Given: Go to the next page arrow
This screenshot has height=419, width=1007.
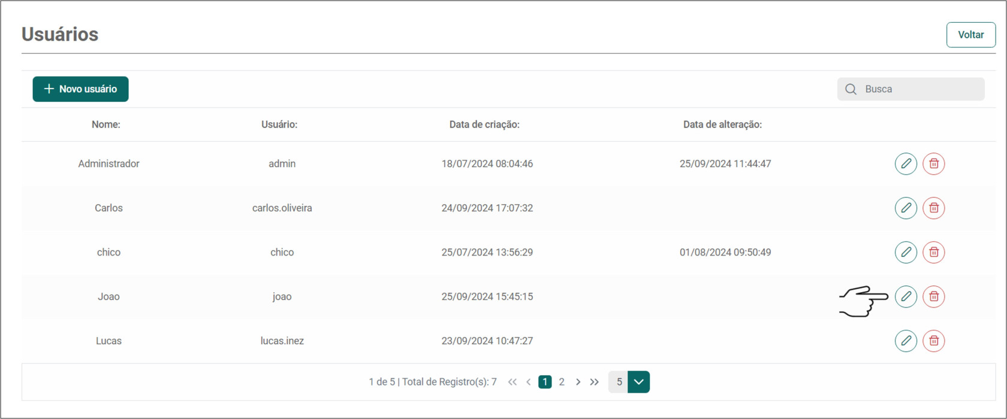Looking at the screenshot, I should coord(578,382).
